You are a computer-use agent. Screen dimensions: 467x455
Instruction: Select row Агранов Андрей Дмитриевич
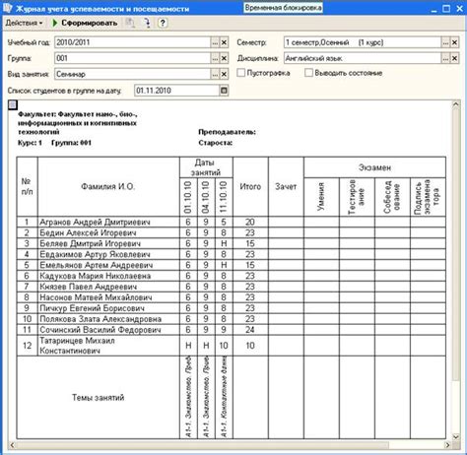pos(232,223)
